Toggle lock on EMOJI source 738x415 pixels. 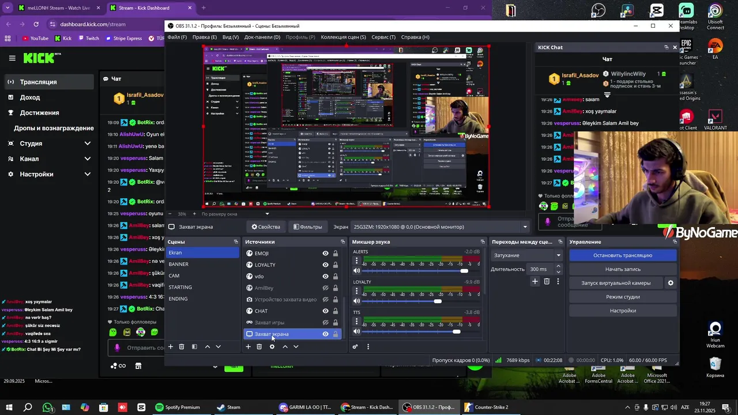click(336, 254)
